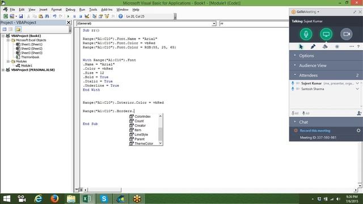Click the Unmute All button
The height and width of the screenshot is (204, 363).
[306, 113]
